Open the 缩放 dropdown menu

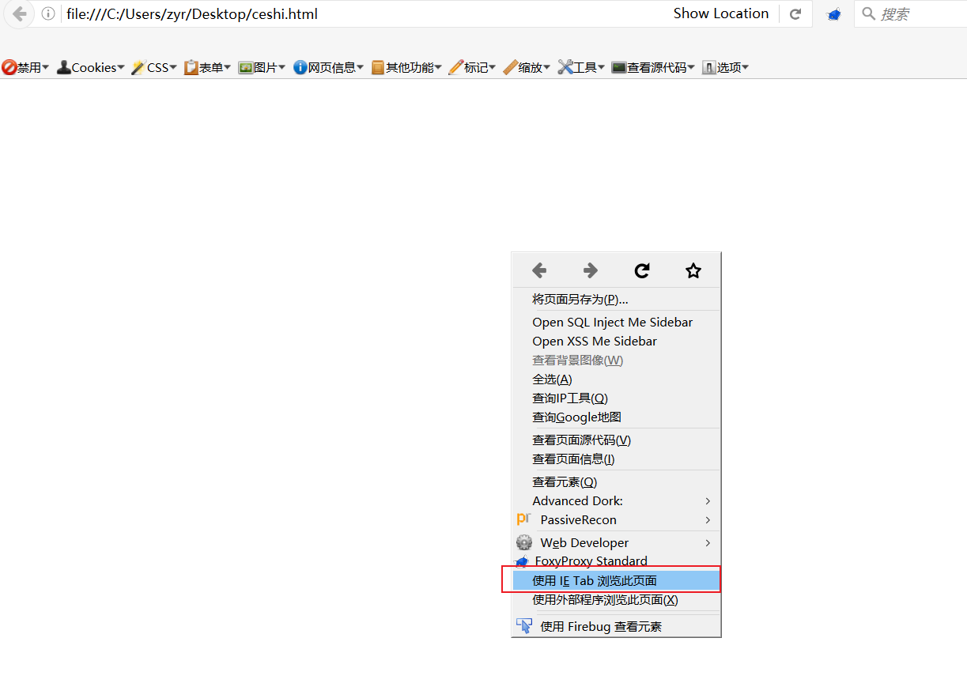click(527, 68)
